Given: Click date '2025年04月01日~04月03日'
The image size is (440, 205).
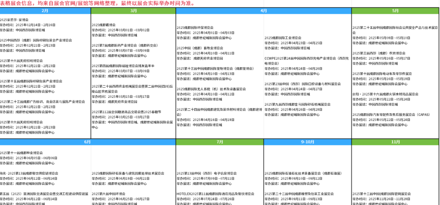Looking at the screenshot, I should pyautogui.click(x=213, y=33).
